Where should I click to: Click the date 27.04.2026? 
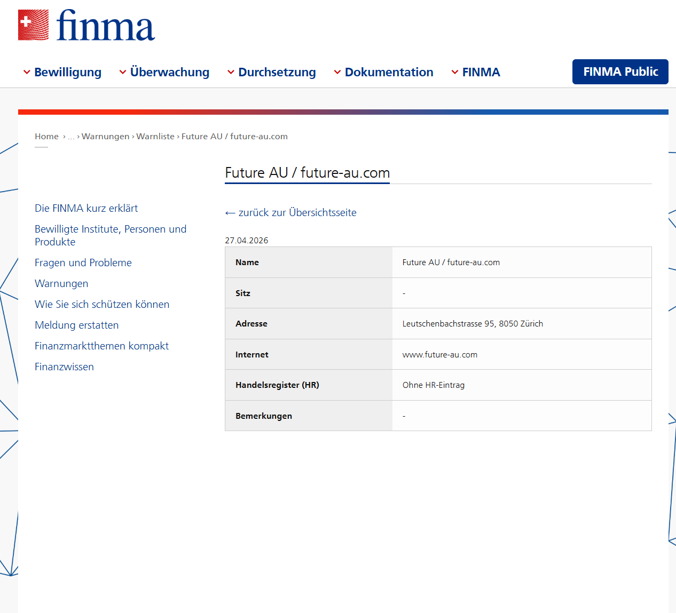pyautogui.click(x=247, y=241)
